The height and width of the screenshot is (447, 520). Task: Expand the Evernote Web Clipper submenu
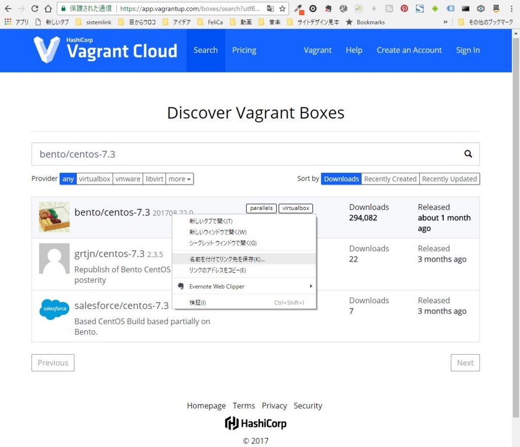(x=244, y=286)
